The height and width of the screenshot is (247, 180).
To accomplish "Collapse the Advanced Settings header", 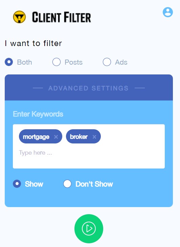I will pyautogui.click(x=89, y=88).
